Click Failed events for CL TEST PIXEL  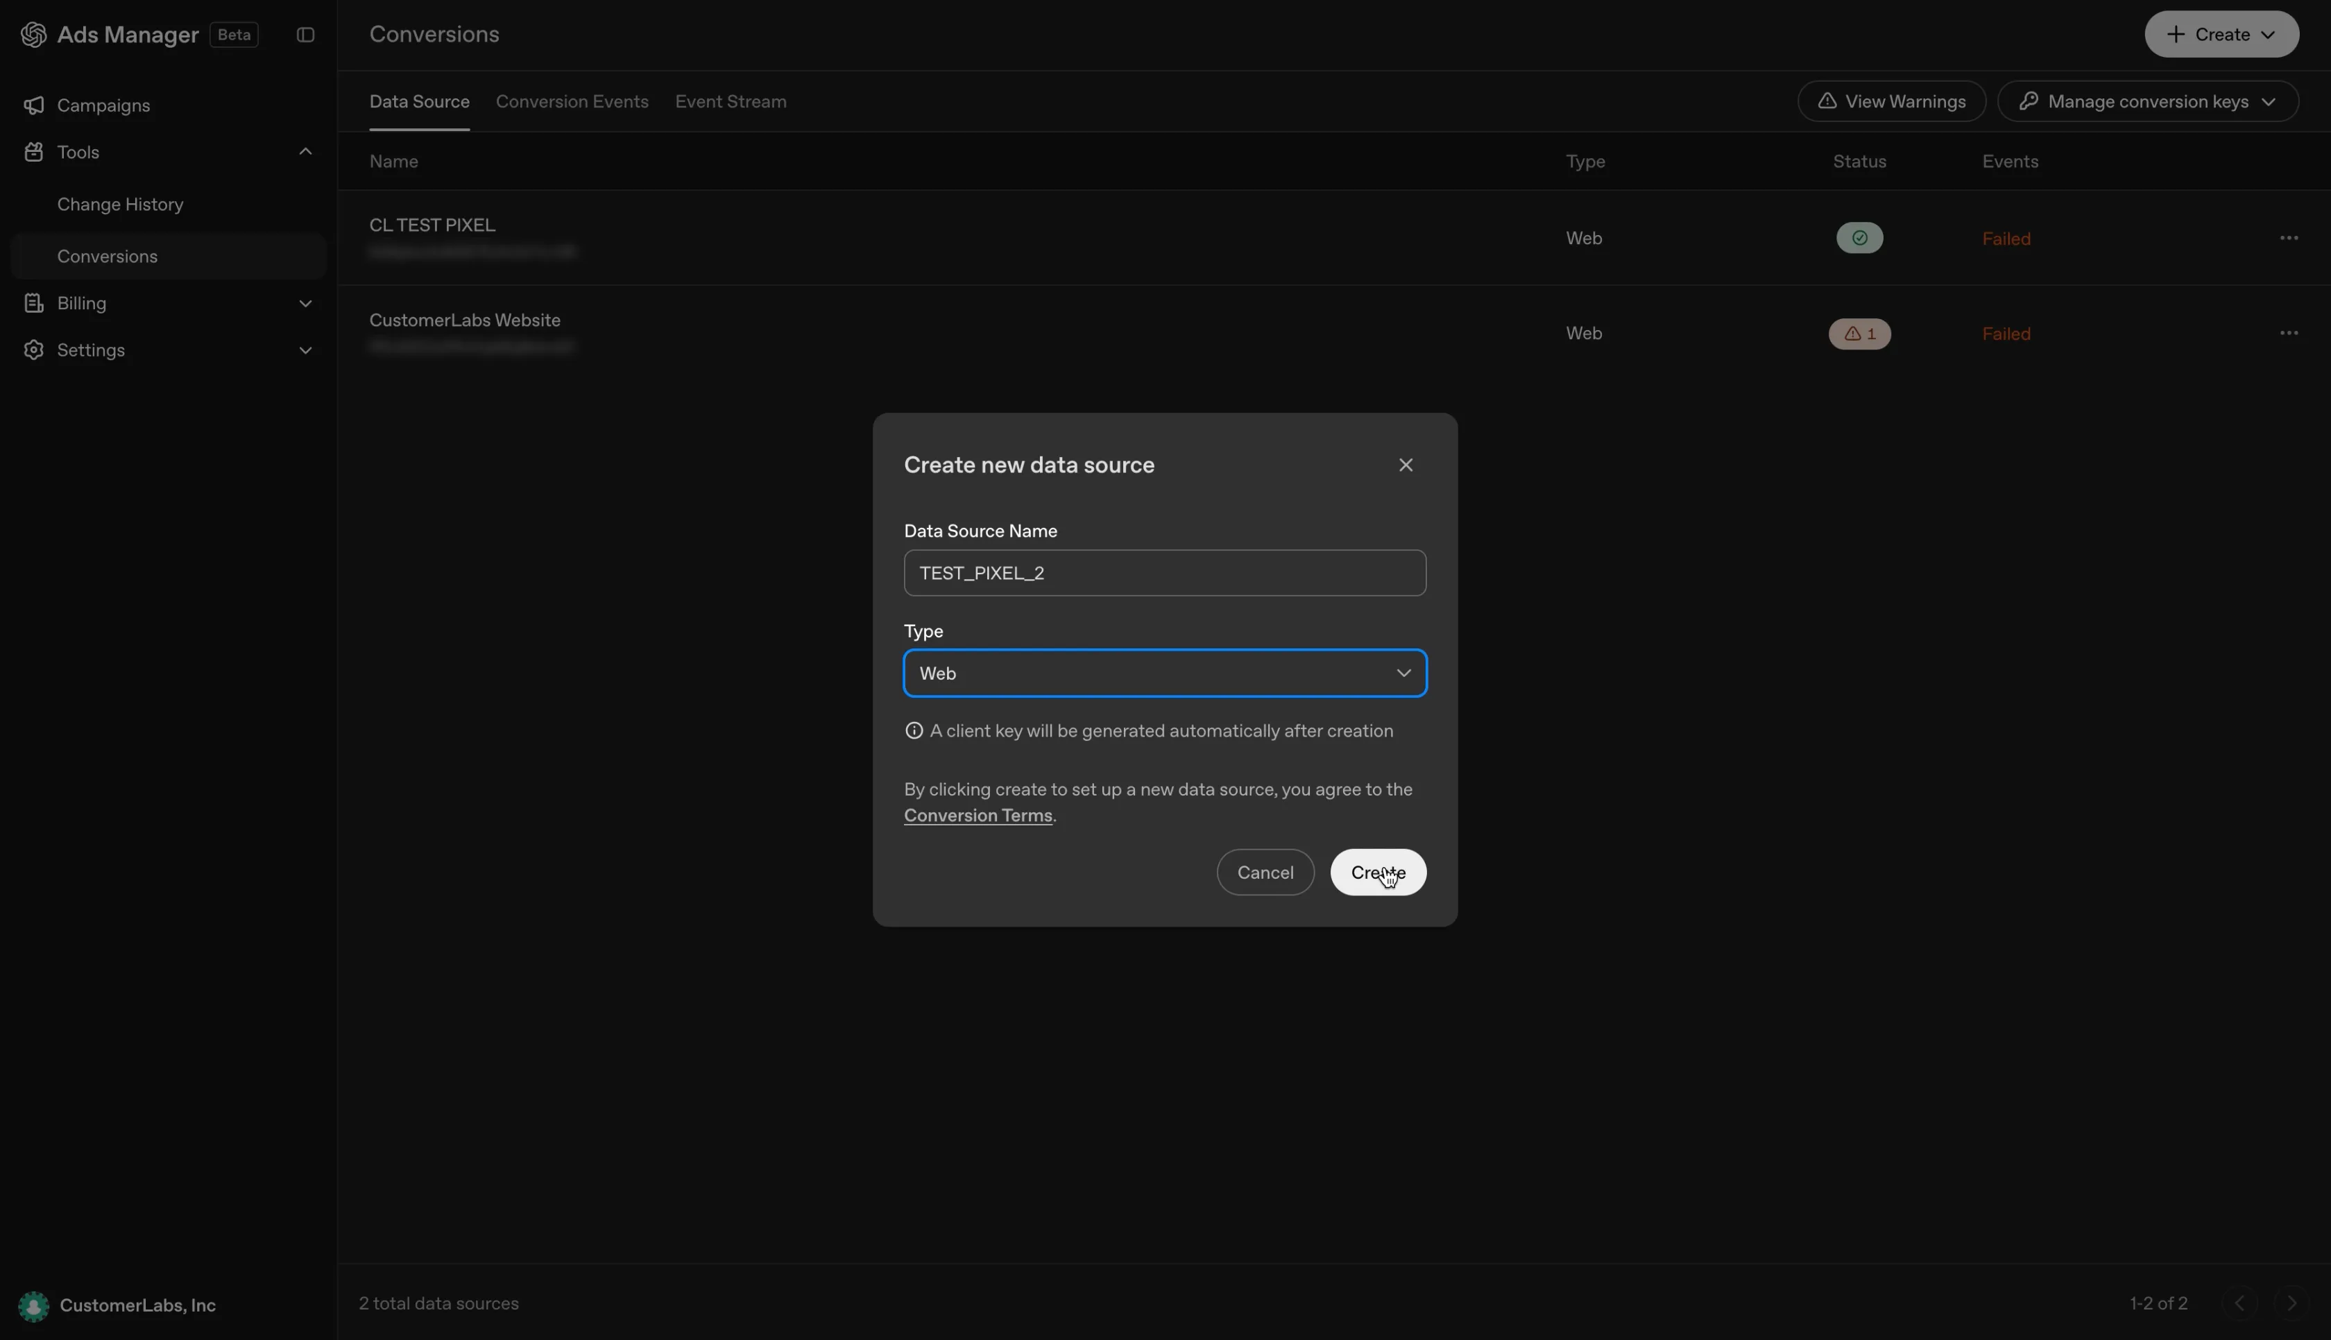[x=2006, y=239]
